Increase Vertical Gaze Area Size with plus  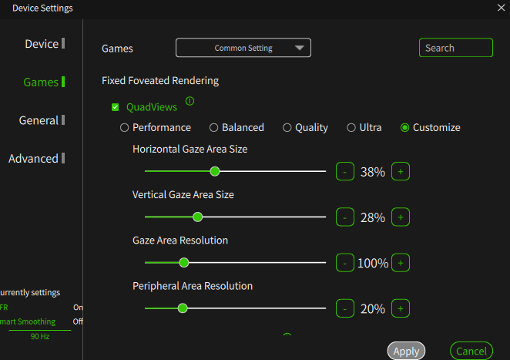point(400,217)
